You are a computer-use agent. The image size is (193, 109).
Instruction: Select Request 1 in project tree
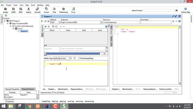click(24, 31)
